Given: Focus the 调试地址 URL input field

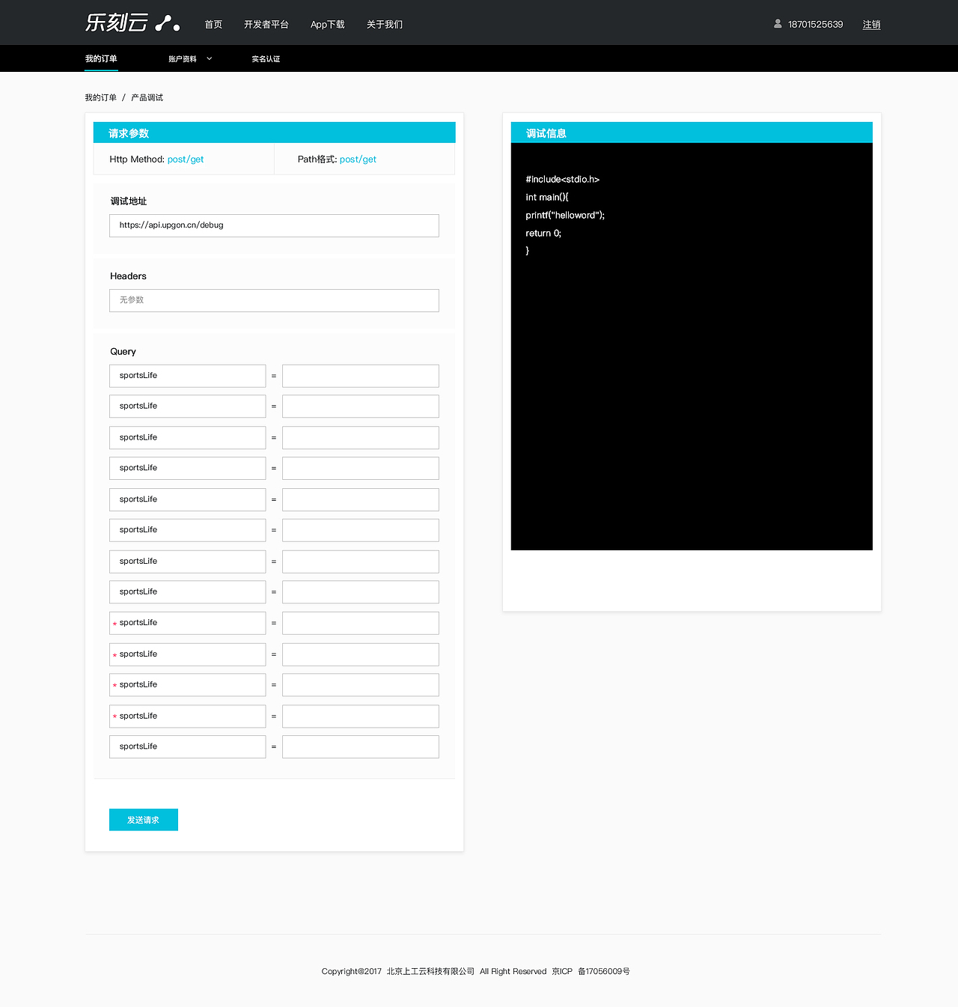Looking at the screenshot, I should click(274, 225).
